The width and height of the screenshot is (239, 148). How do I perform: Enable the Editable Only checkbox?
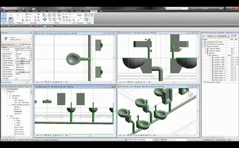pyautogui.click(x=204, y=140)
